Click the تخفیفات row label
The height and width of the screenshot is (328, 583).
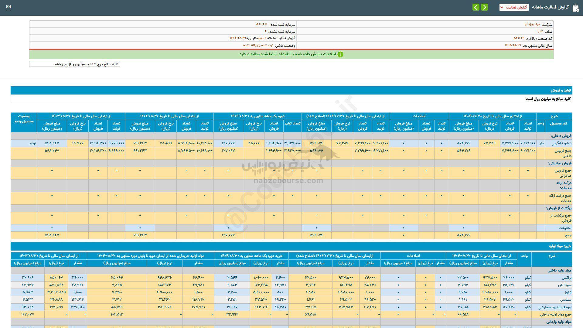[564, 228]
